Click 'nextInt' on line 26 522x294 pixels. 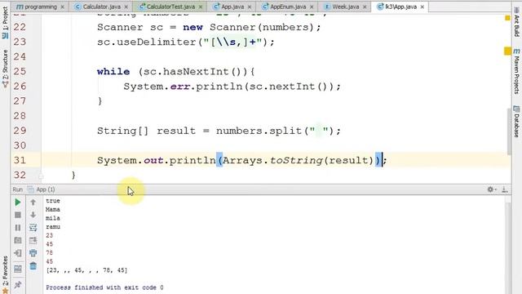pyautogui.click(x=292, y=87)
